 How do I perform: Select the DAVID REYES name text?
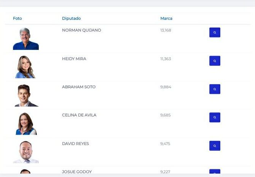point(75,144)
